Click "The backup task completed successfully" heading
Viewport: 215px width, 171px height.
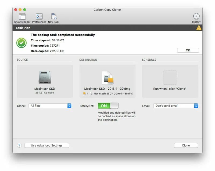pos(63,35)
